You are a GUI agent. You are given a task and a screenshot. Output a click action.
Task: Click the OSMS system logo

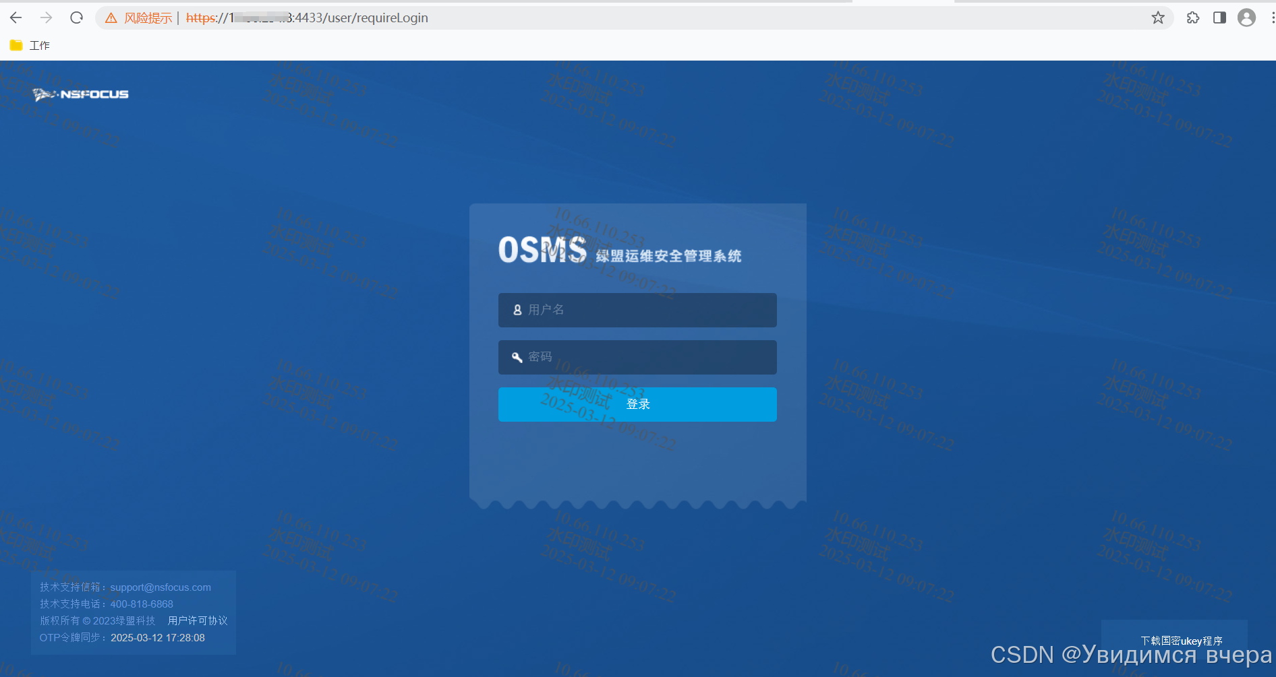tap(543, 251)
